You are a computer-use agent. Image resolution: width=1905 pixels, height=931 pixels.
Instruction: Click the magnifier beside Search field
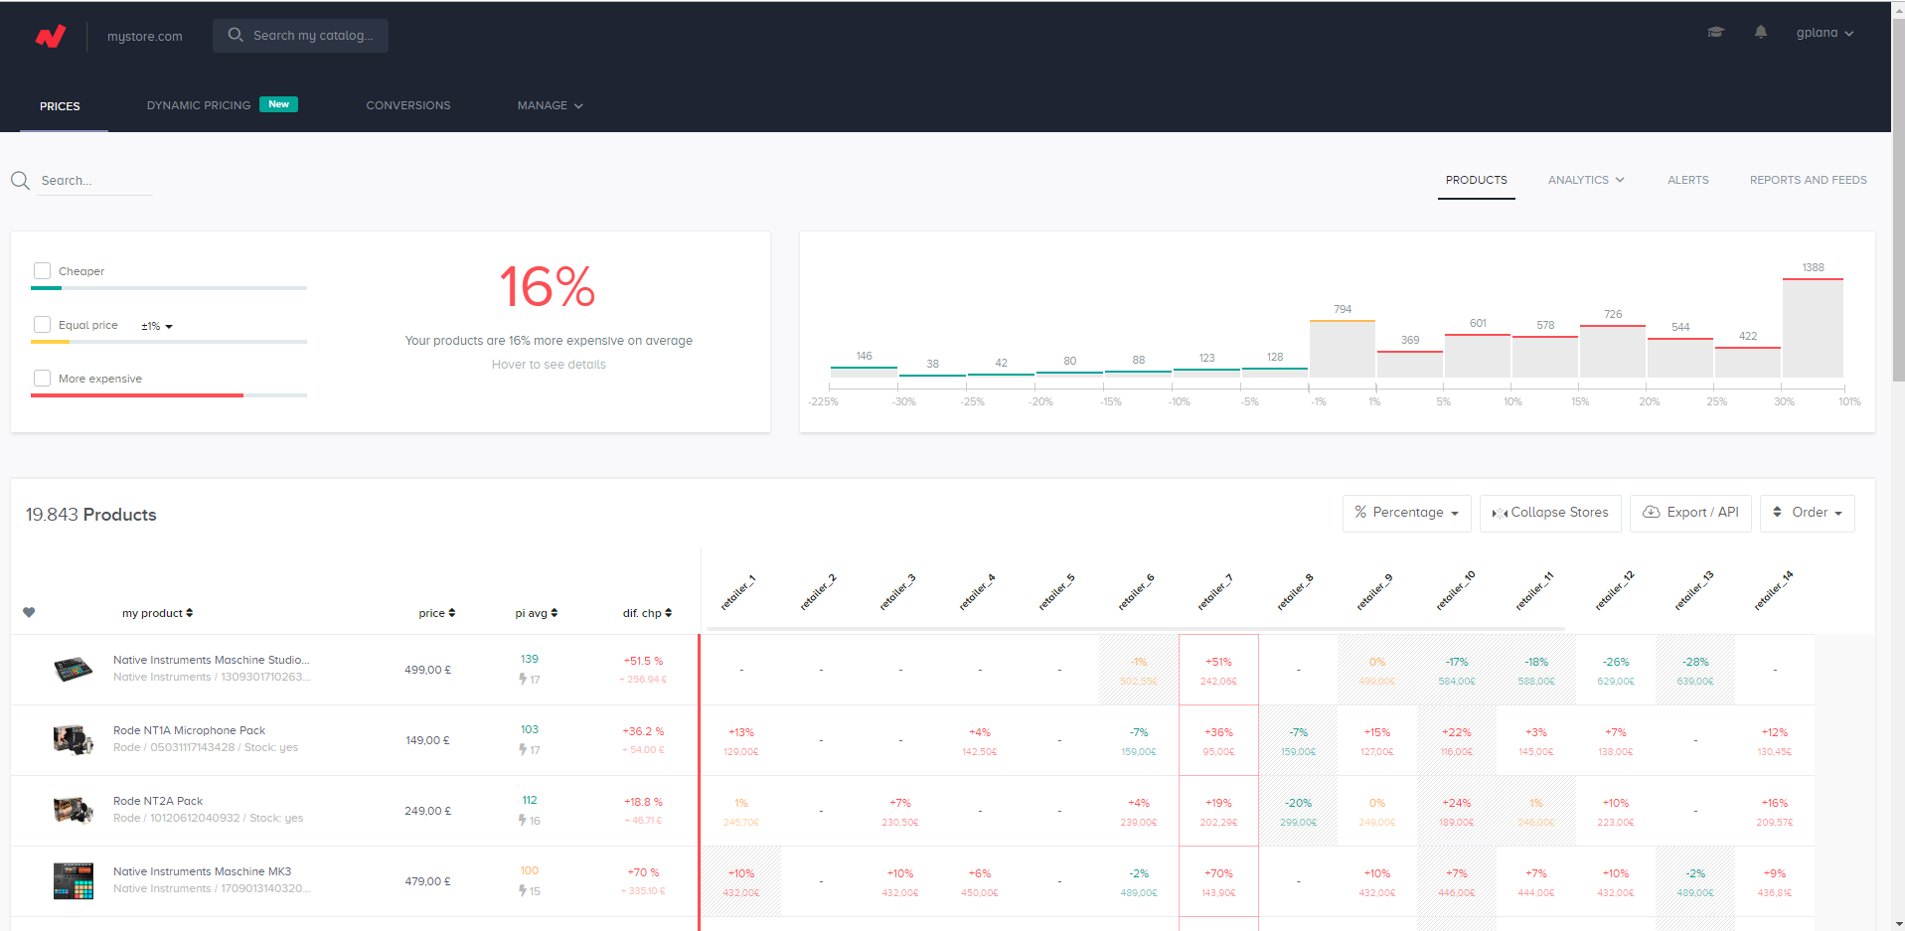[20, 181]
